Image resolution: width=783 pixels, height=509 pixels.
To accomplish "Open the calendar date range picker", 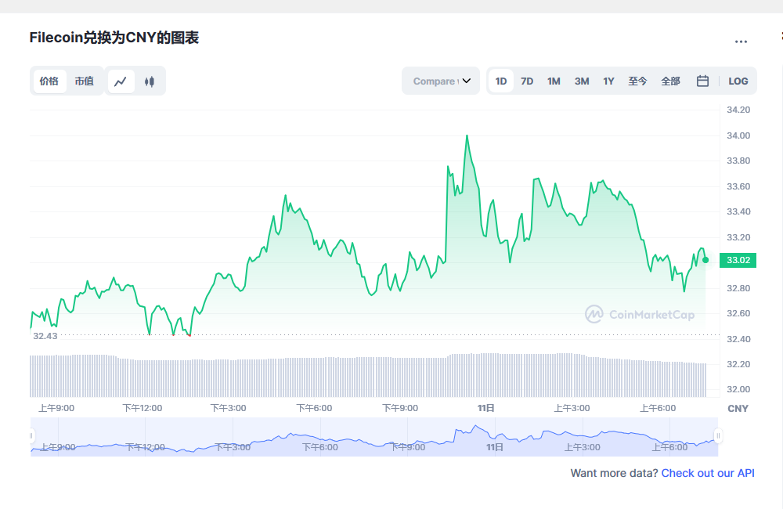I will pos(702,81).
